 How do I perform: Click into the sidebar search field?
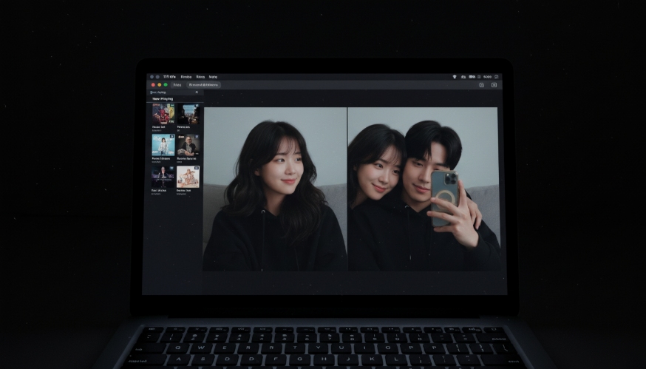pos(170,92)
